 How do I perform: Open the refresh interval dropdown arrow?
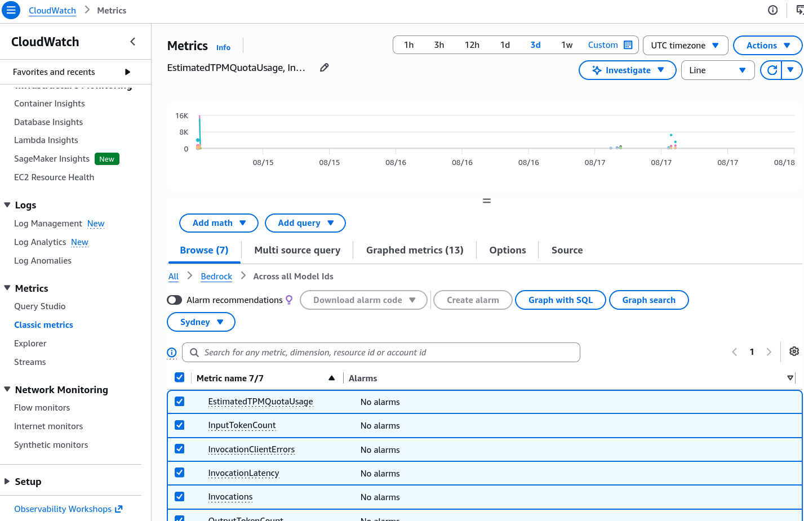coord(791,70)
